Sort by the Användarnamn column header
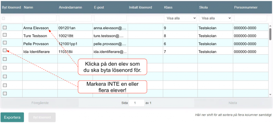This screenshot has height=123, width=273. (70, 7)
